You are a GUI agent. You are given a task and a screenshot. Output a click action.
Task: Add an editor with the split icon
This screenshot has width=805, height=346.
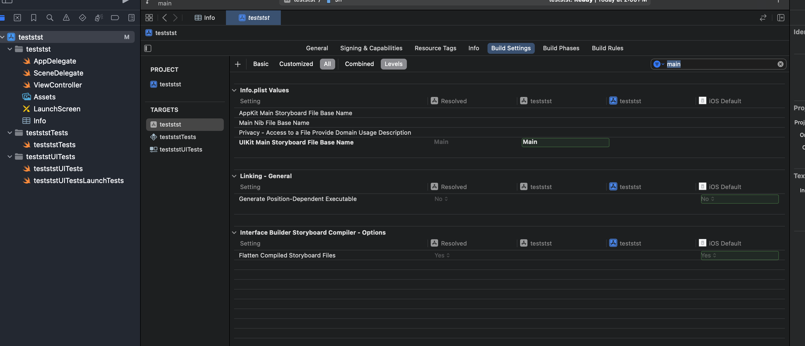click(x=781, y=17)
